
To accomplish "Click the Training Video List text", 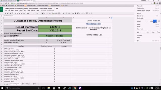I will click(93, 35).
